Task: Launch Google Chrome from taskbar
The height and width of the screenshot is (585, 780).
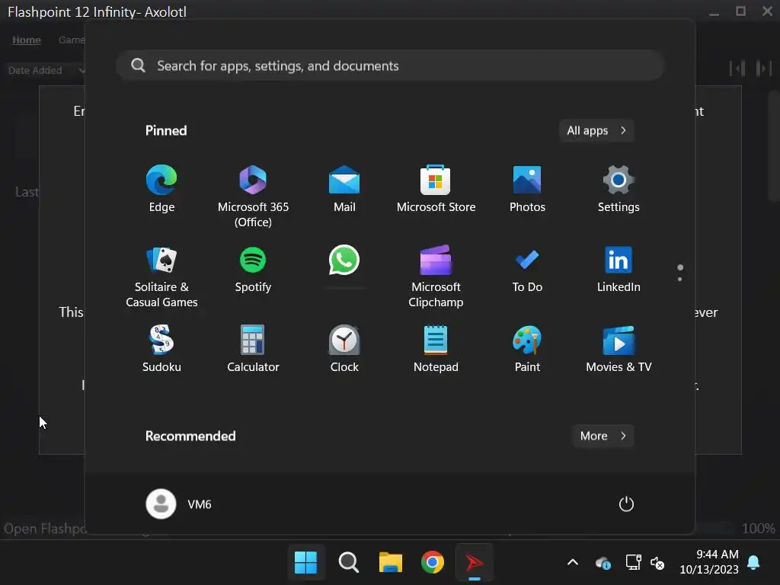Action: pos(433,563)
